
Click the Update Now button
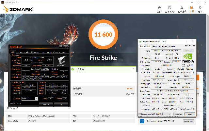(188, 121)
